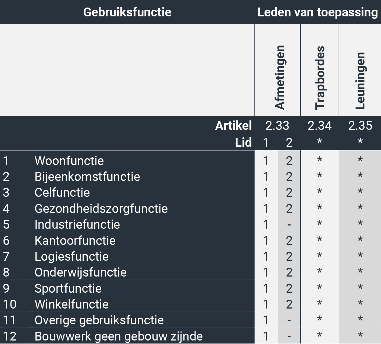Select the rotated Afmetingen column label
381x344 pixels.
[x=280, y=77]
